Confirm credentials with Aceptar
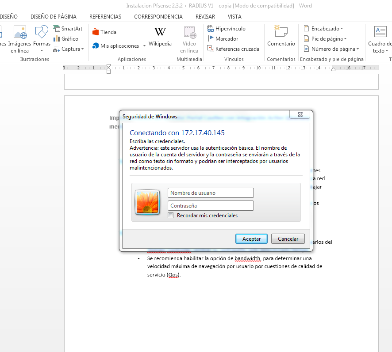This screenshot has width=392, height=352. tap(251, 239)
